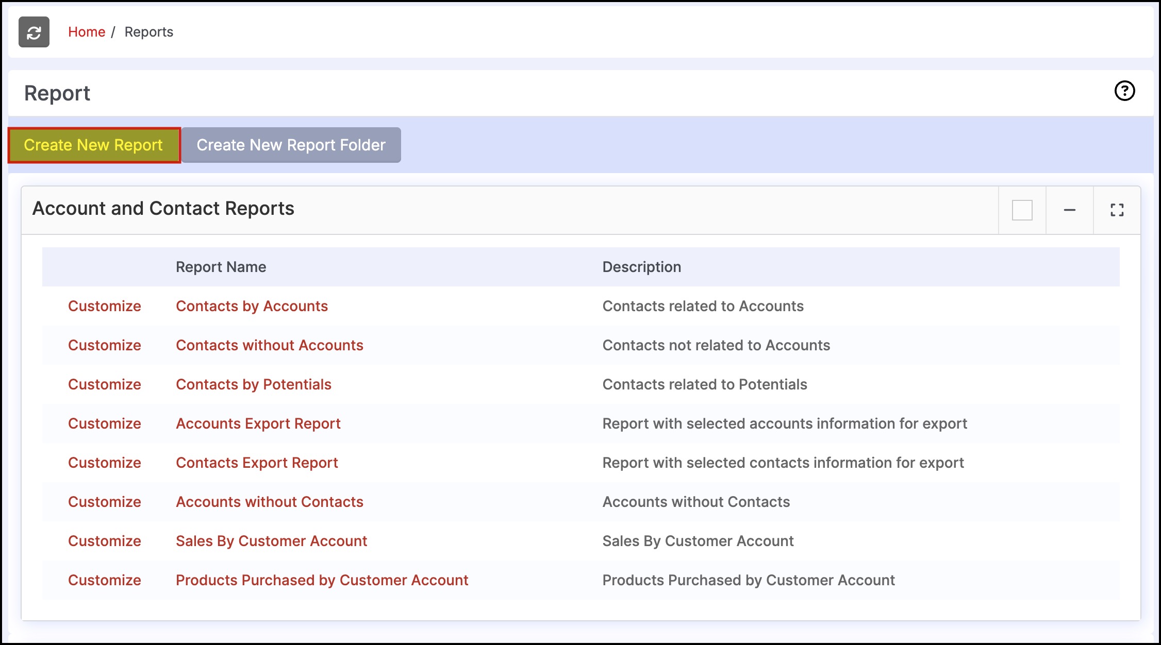The image size is (1161, 645).
Task: Open Sales By Customer Account report
Action: point(271,541)
